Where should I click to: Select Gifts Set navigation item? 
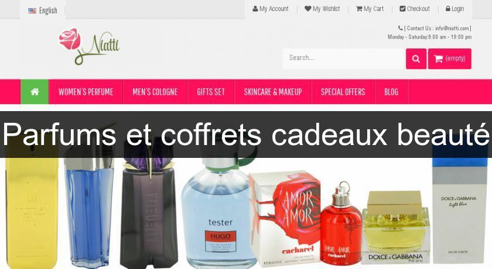(x=211, y=92)
